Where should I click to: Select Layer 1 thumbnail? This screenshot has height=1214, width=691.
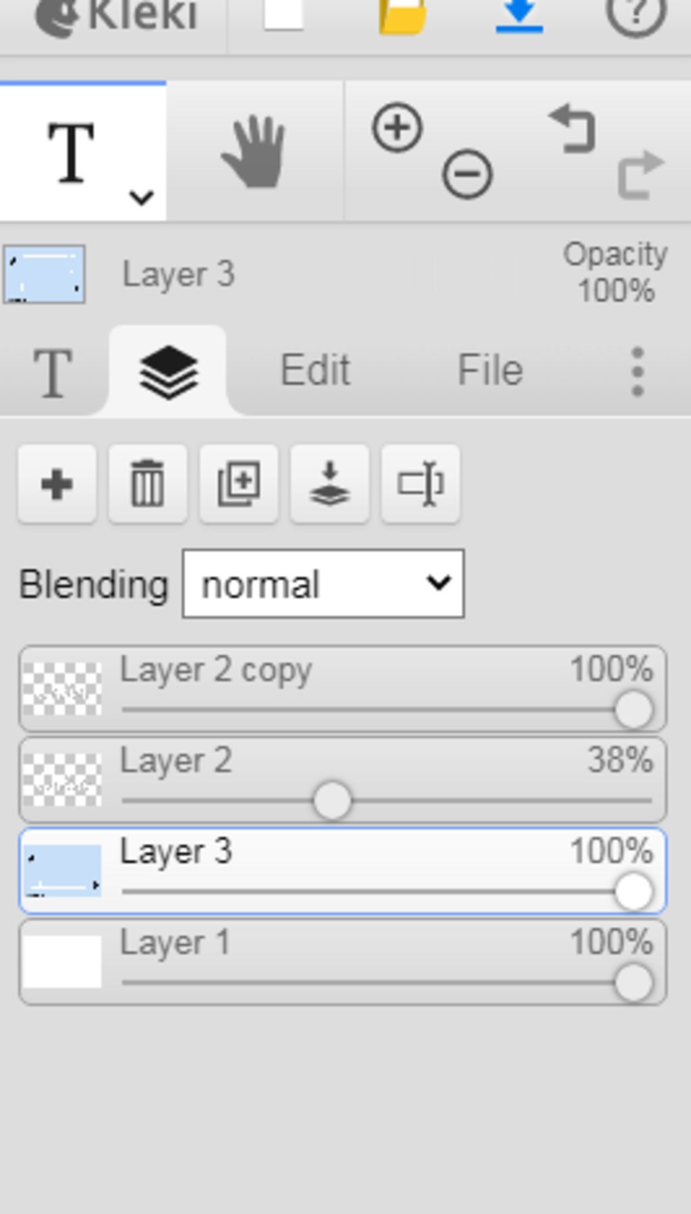coord(62,961)
